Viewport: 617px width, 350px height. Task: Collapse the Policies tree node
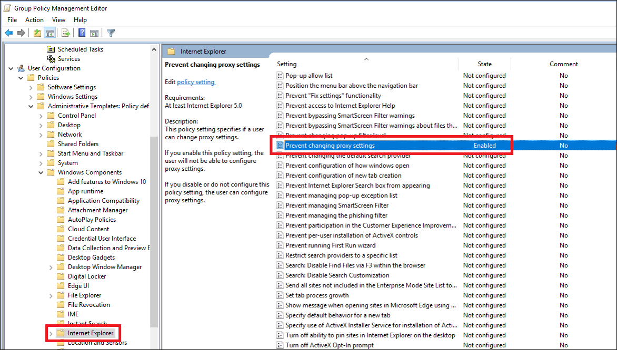[x=21, y=78]
